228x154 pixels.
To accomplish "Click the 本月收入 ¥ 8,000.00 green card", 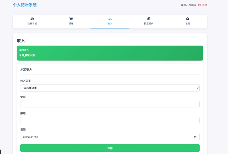I will (x=110, y=53).
